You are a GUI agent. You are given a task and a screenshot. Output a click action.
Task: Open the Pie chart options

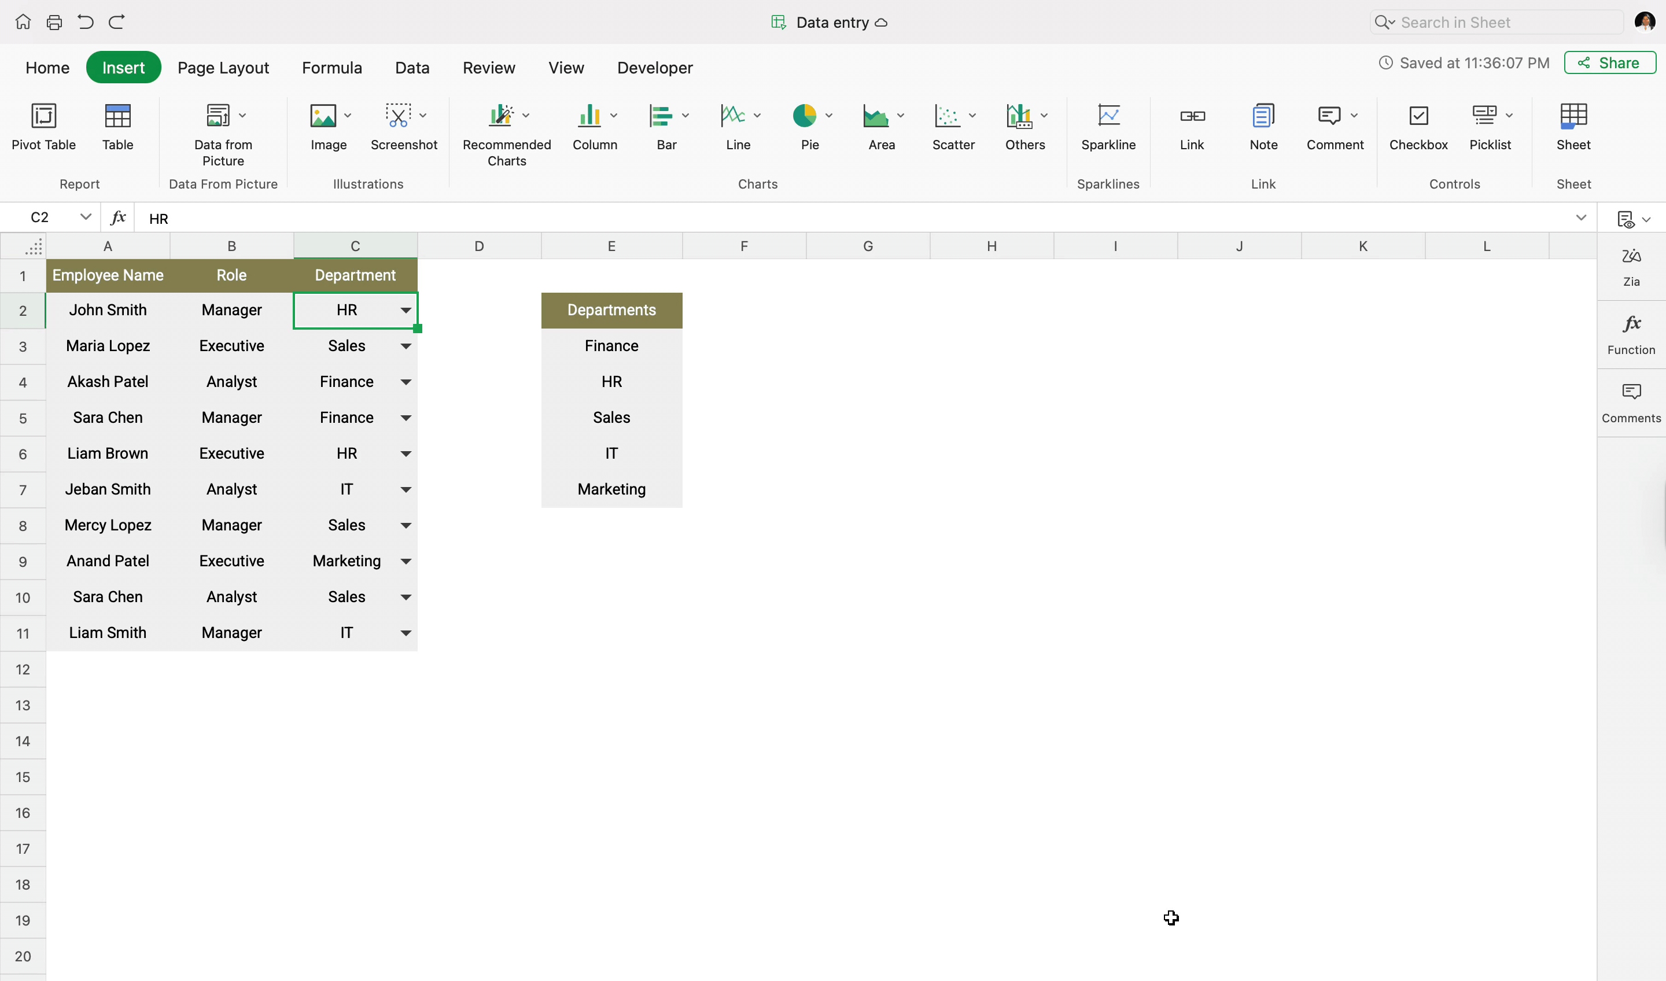tap(828, 116)
